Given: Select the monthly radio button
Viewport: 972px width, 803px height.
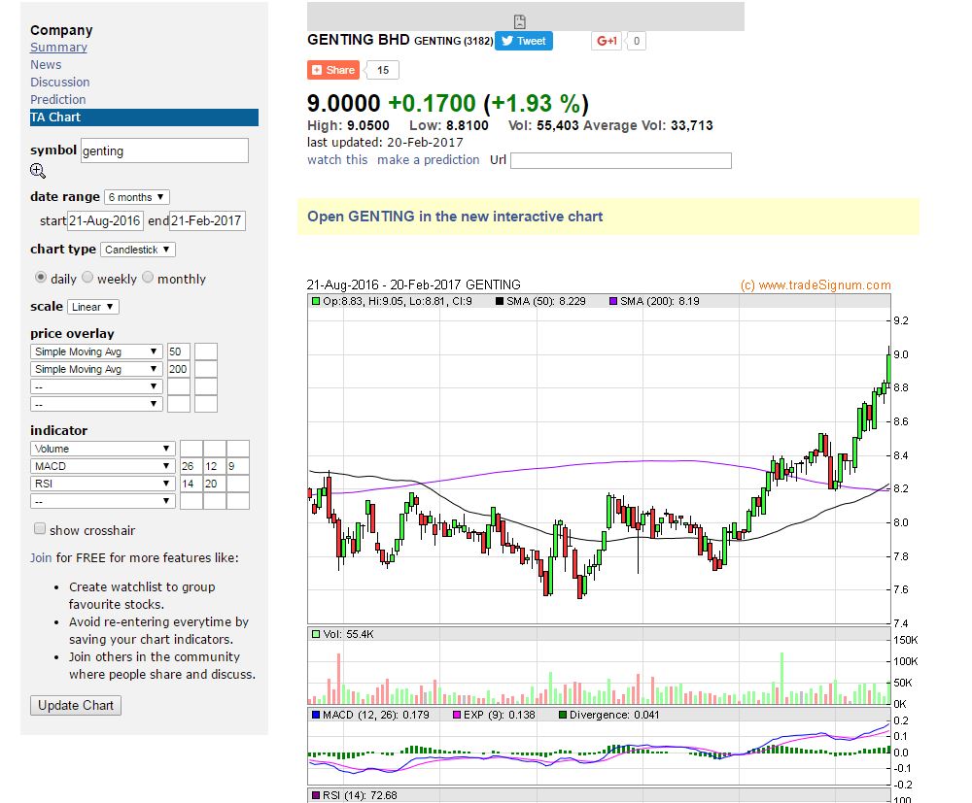Looking at the screenshot, I should coord(148,278).
